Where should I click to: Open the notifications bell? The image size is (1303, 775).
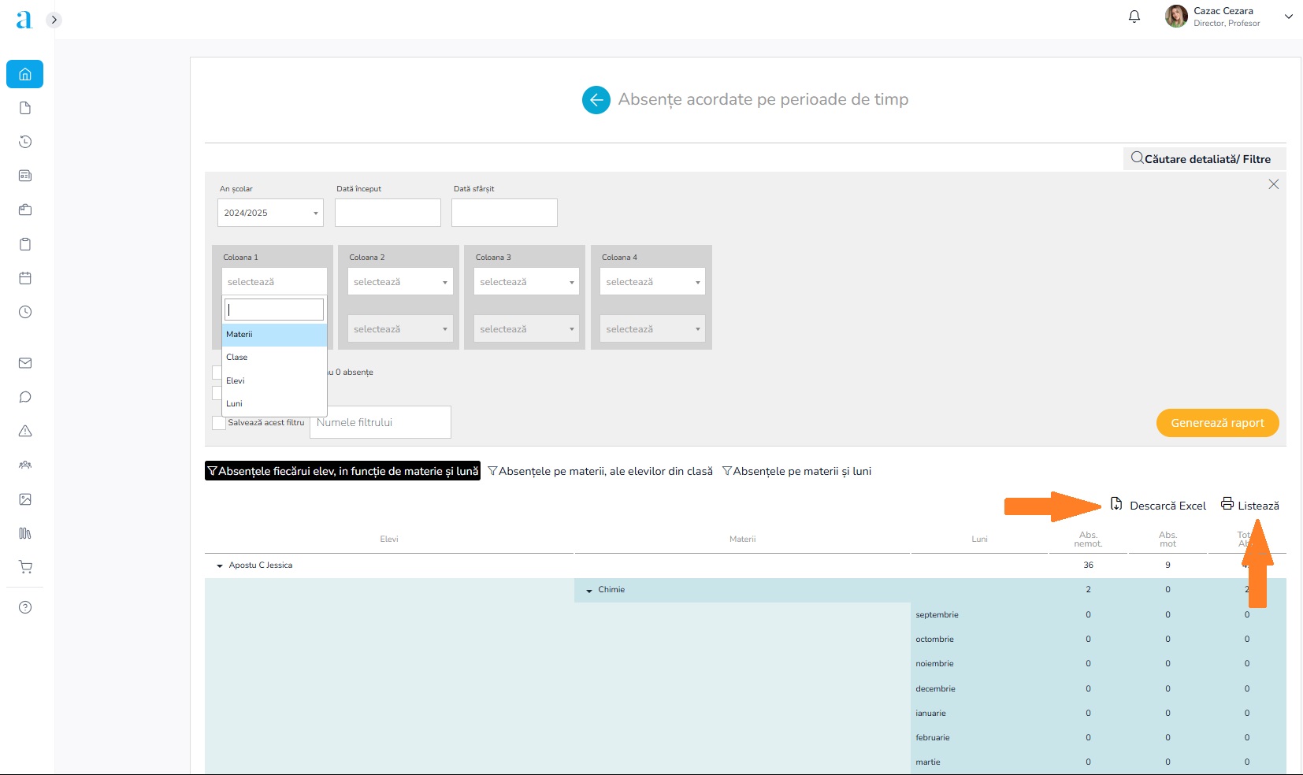click(x=1134, y=17)
